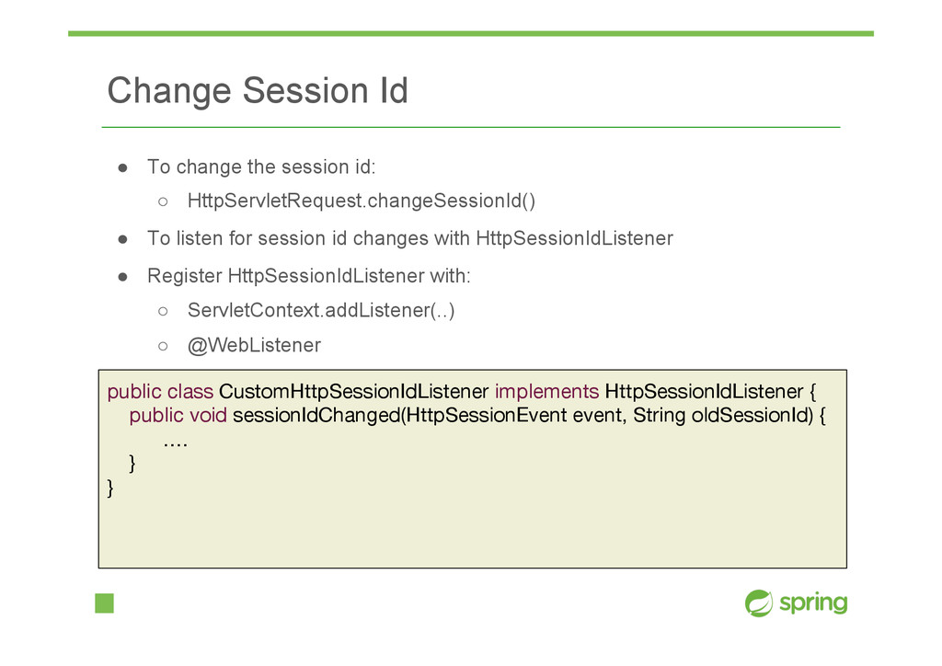Screen dimensions: 942x666
Task: Click the Spring leaf logo icon
Action: 759,603
